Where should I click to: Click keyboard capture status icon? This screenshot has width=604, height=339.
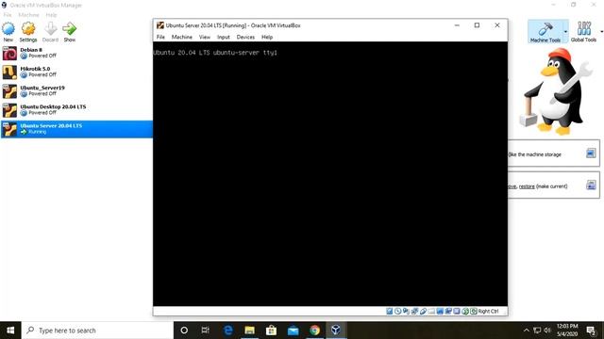474,312
